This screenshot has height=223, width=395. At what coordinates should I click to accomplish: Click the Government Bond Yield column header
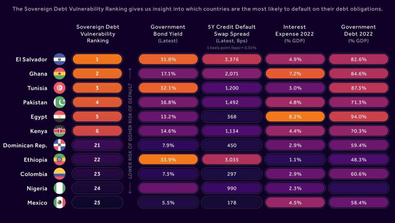click(168, 34)
